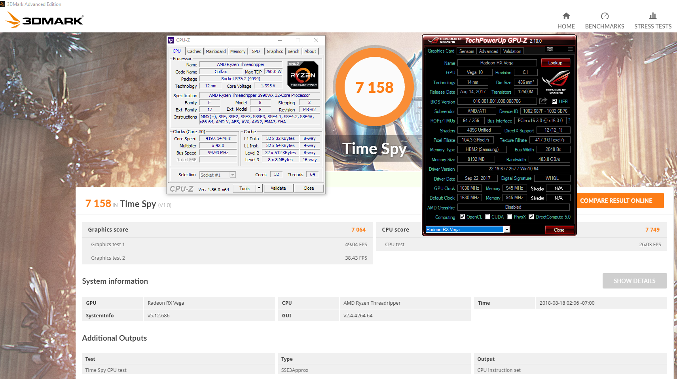The image size is (677, 379).
Task: Toggle the CUDA checkbox
Action: [x=487, y=217]
